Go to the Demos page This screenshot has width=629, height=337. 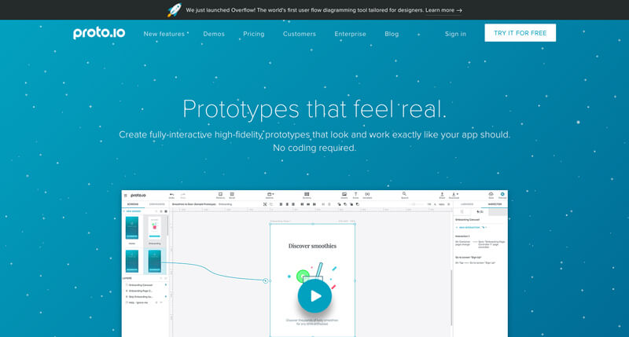pos(214,34)
